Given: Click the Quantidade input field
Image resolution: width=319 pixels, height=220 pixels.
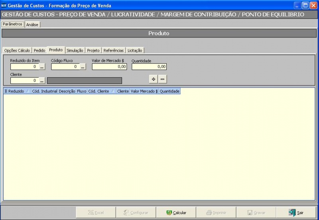Looking at the screenshot, I should tap(149, 67).
